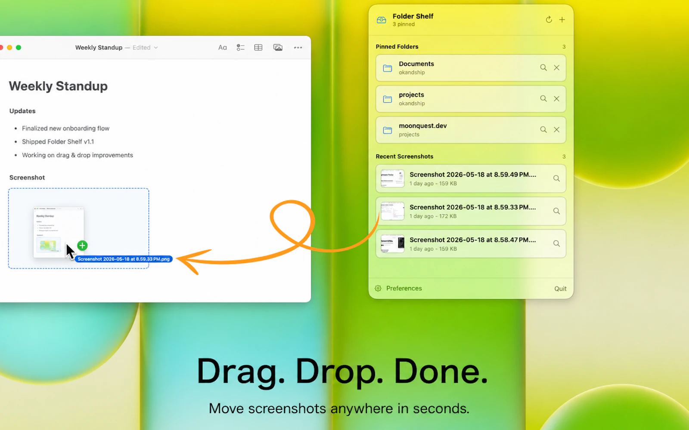Open the text format Aa menu in Notes

pos(222,48)
